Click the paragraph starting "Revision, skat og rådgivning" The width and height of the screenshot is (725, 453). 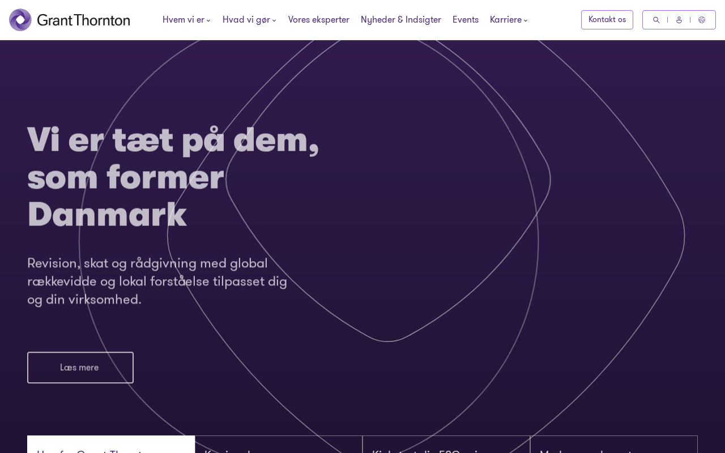tap(157, 281)
